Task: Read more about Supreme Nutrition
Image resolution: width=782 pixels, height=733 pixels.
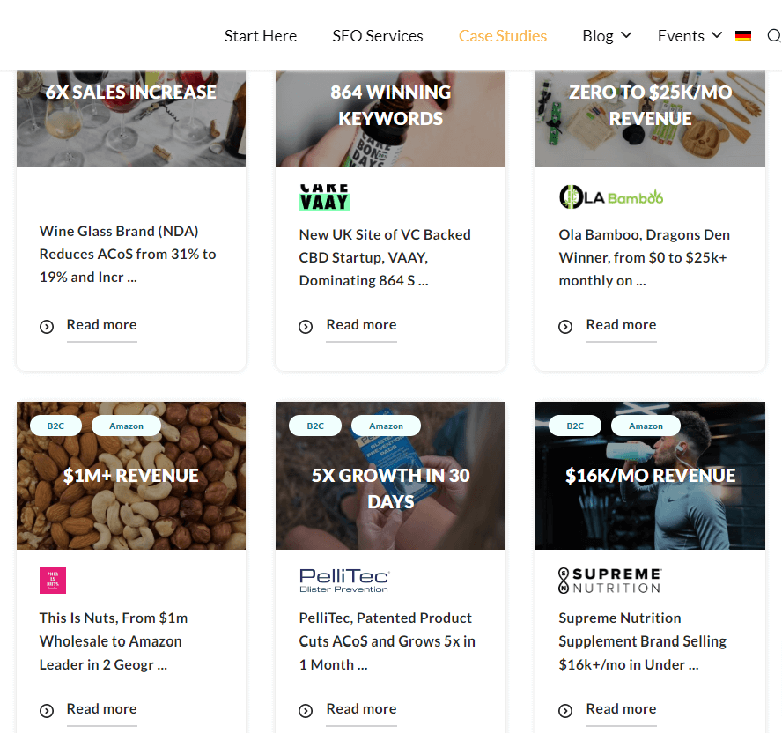Action: click(622, 709)
